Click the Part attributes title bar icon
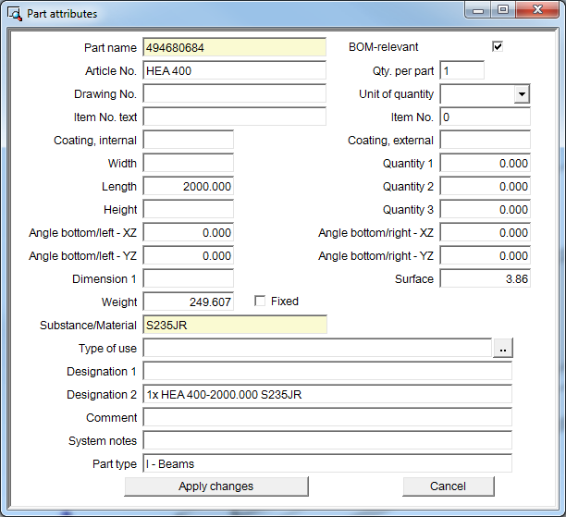Image resolution: width=566 pixels, height=517 pixels. point(15,14)
